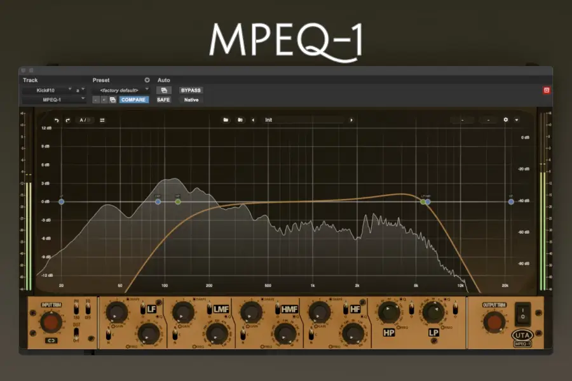Open the settings gear icon
Screen dimensions: 572x381
(x=506, y=119)
